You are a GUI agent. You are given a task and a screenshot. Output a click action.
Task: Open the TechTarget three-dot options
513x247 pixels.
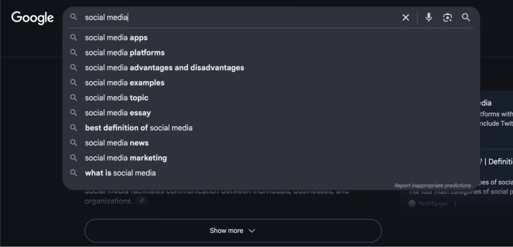click(455, 204)
